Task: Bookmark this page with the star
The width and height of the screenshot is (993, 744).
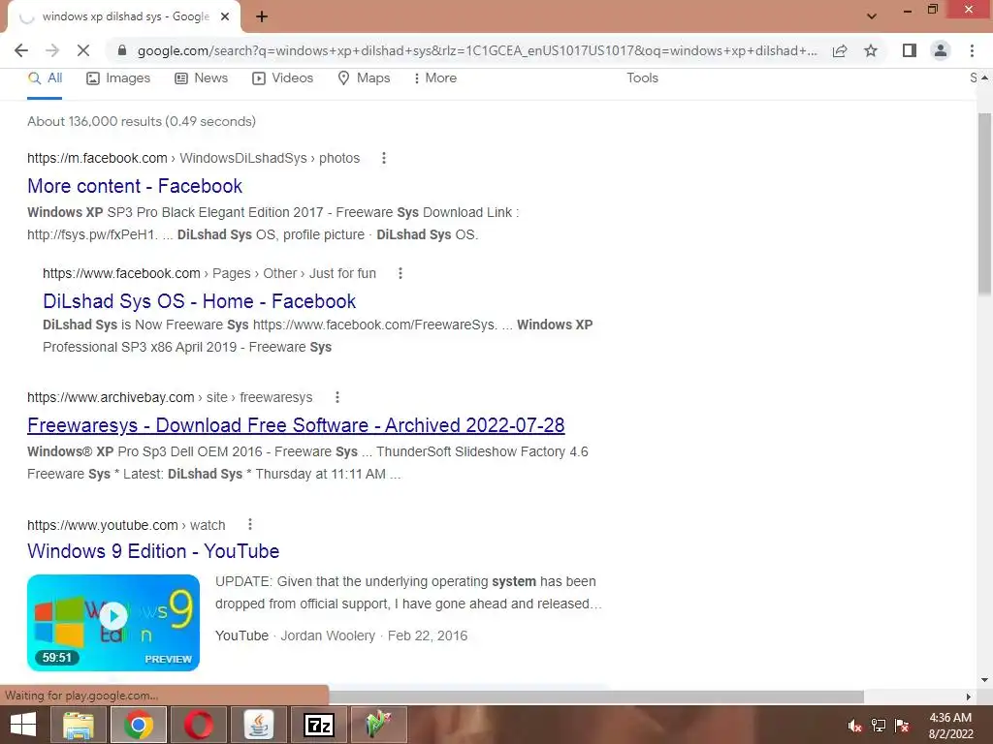Action: pos(871,50)
